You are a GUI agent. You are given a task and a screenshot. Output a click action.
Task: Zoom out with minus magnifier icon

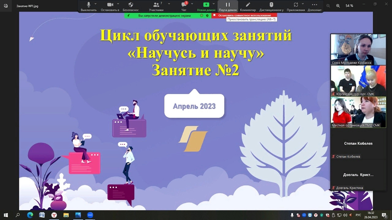[328, 6]
